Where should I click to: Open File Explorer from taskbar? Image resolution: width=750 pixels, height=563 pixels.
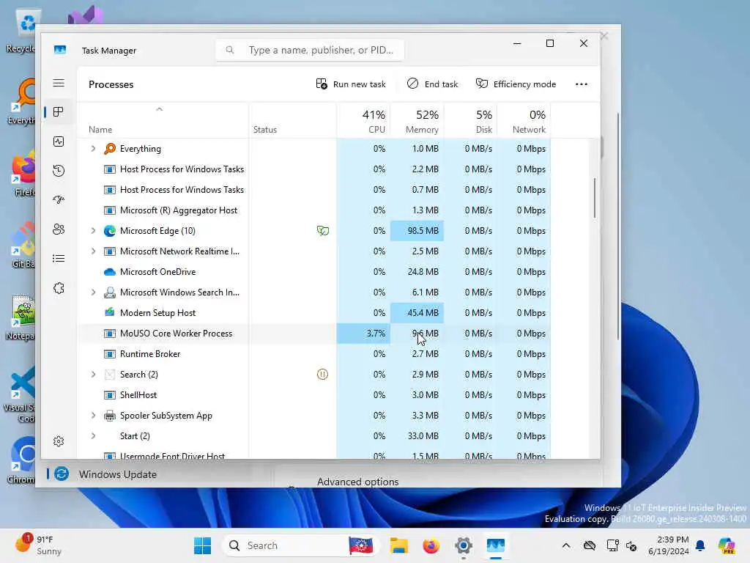click(398, 545)
